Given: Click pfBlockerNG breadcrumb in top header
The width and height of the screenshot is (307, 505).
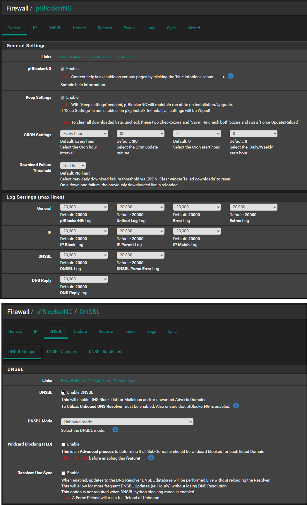Looking at the screenshot, I should point(54,8).
